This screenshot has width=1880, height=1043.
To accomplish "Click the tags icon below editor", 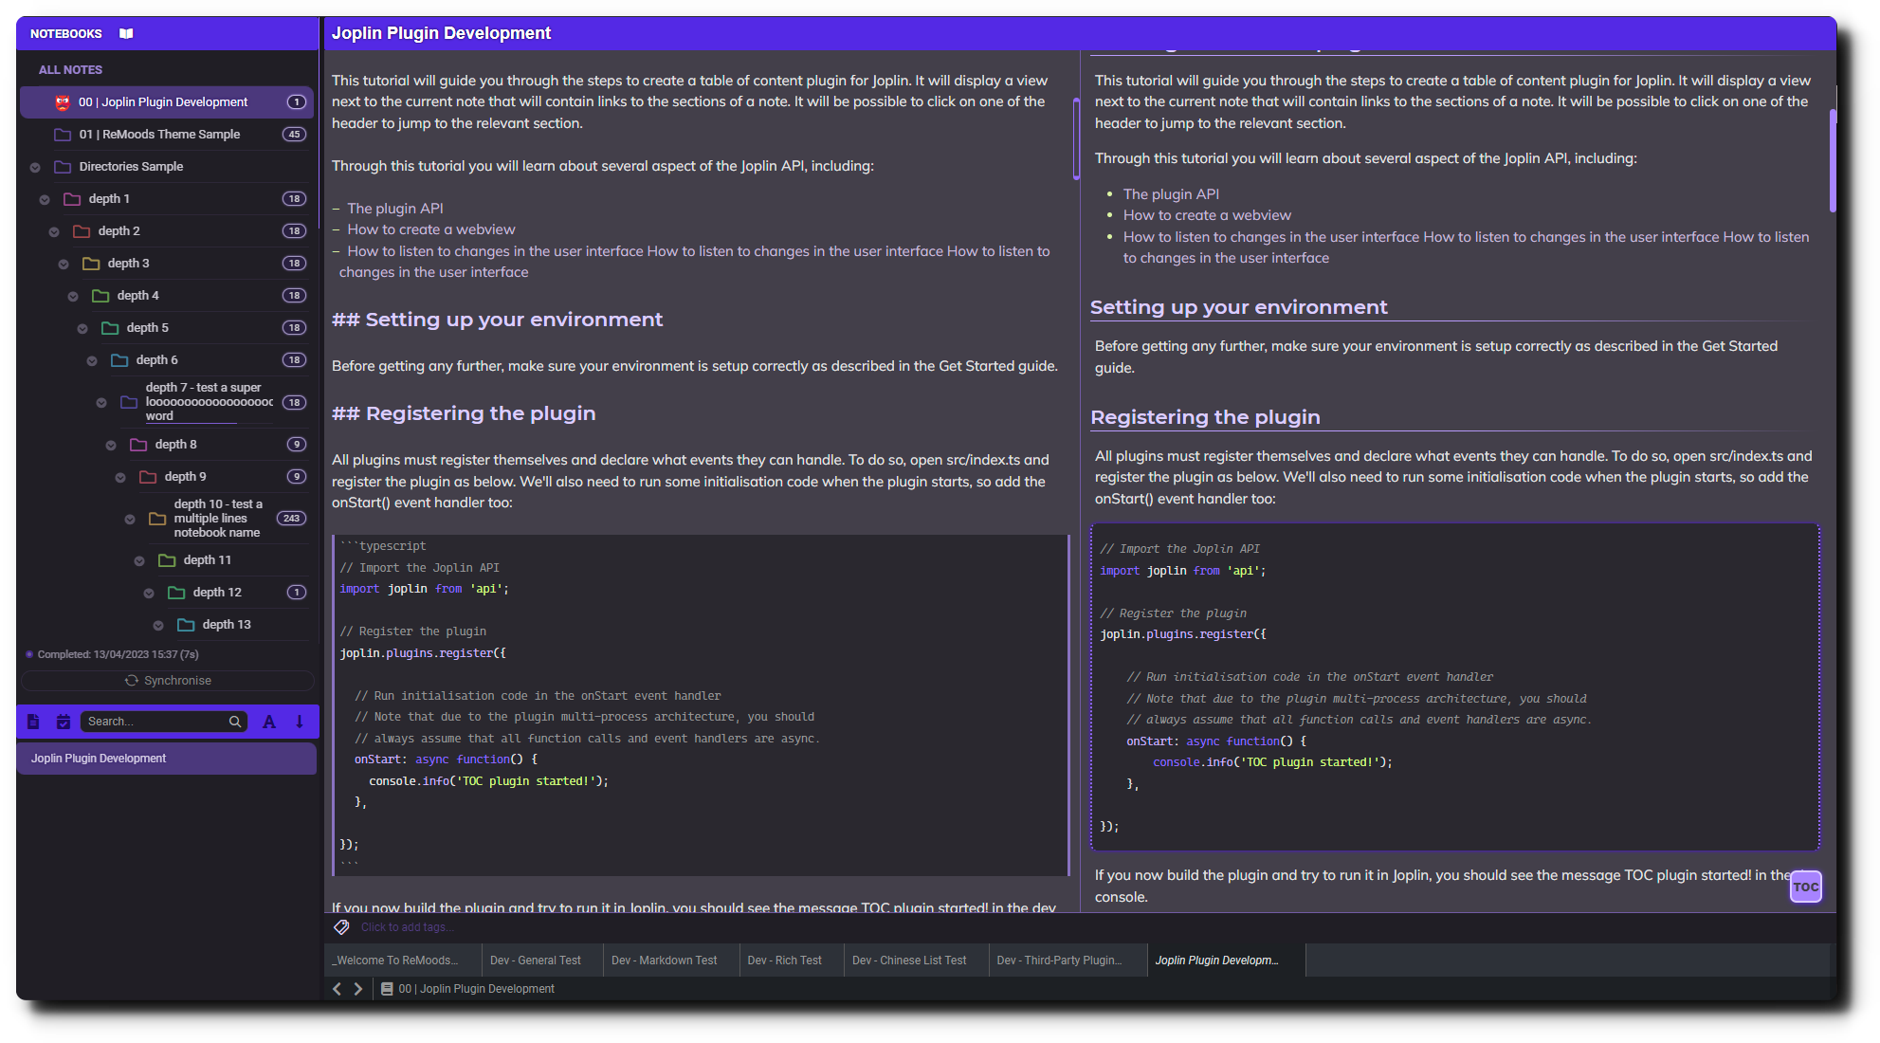I will pyautogui.click(x=341, y=927).
